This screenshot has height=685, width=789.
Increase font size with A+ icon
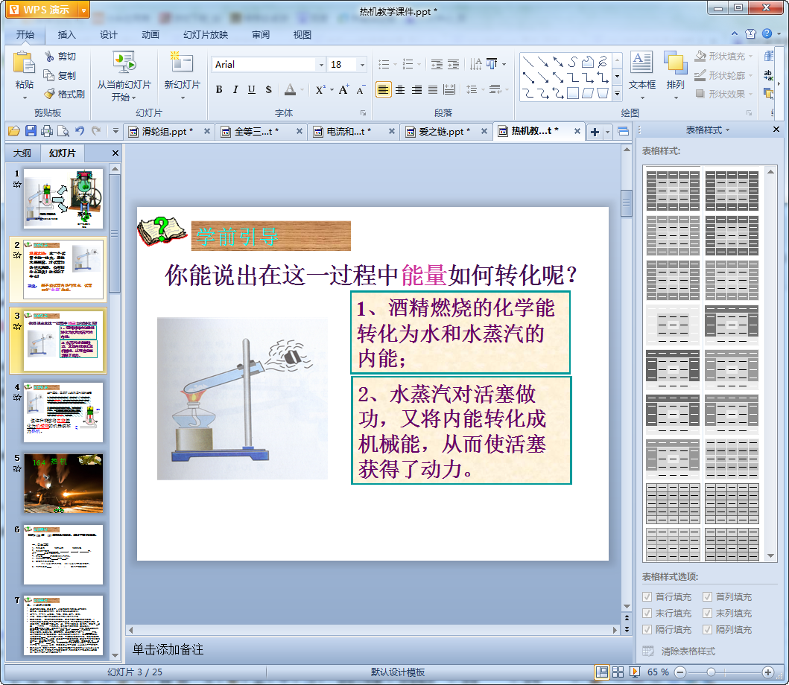pos(343,89)
